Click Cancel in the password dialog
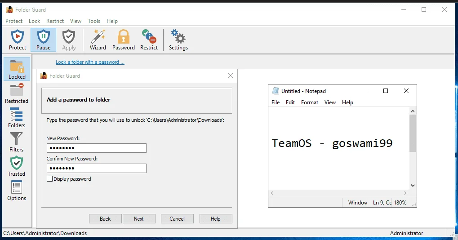 (x=177, y=219)
